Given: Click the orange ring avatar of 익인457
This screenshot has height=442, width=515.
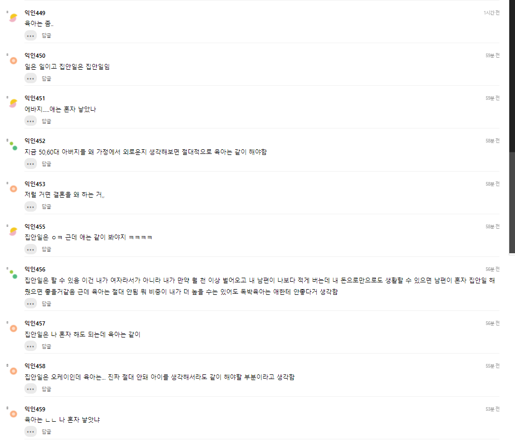Looking at the screenshot, I should (13, 328).
